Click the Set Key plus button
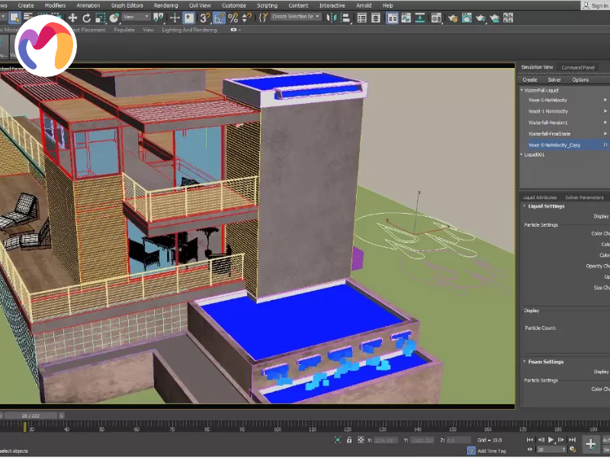This screenshot has height=458, width=610. point(590,443)
